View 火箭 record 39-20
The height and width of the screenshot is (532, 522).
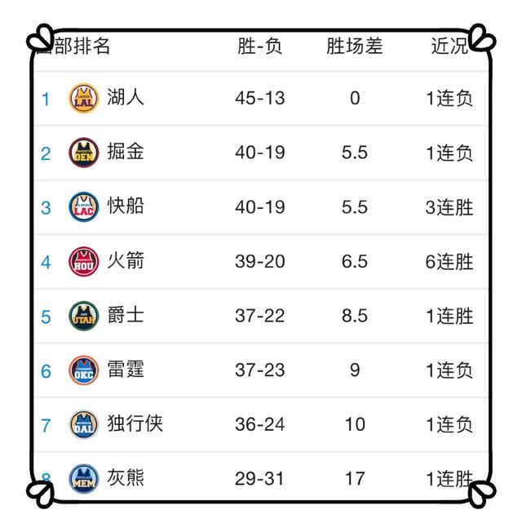click(x=260, y=262)
